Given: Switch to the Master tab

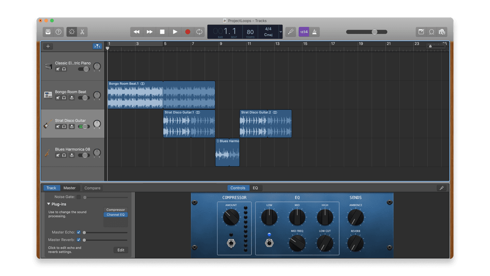Looking at the screenshot, I should pyautogui.click(x=70, y=188).
